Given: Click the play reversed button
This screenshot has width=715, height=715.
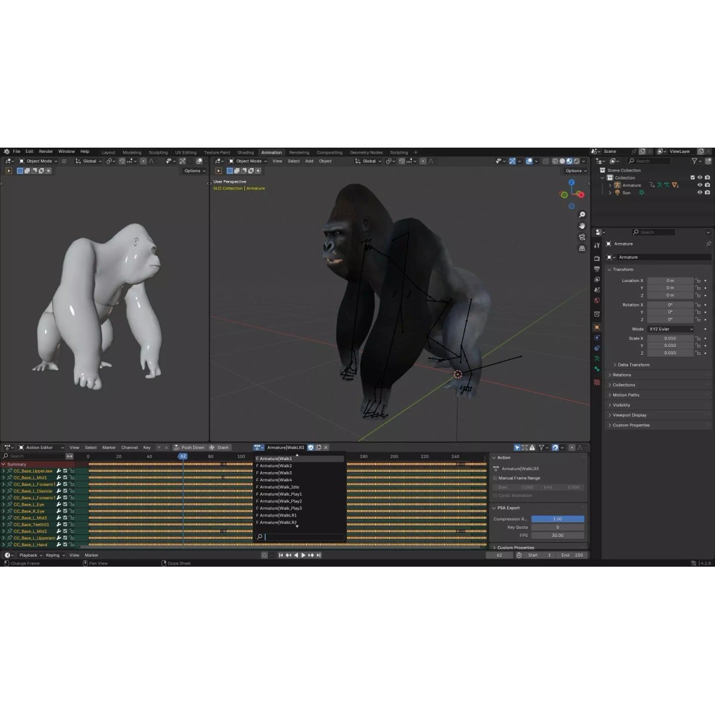Looking at the screenshot, I should point(296,555).
